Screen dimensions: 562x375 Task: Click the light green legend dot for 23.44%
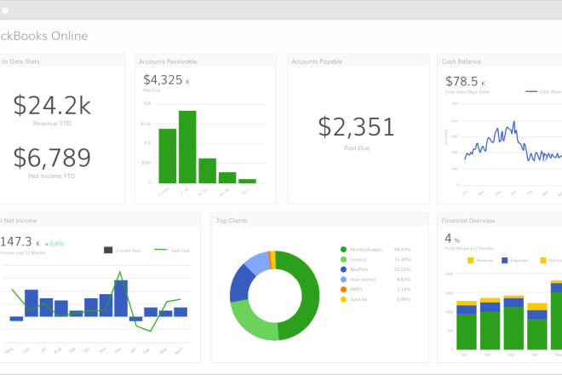tap(343, 259)
